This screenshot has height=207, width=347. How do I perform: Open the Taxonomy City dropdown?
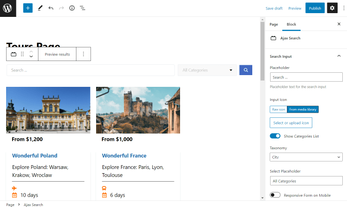[306, 157]
